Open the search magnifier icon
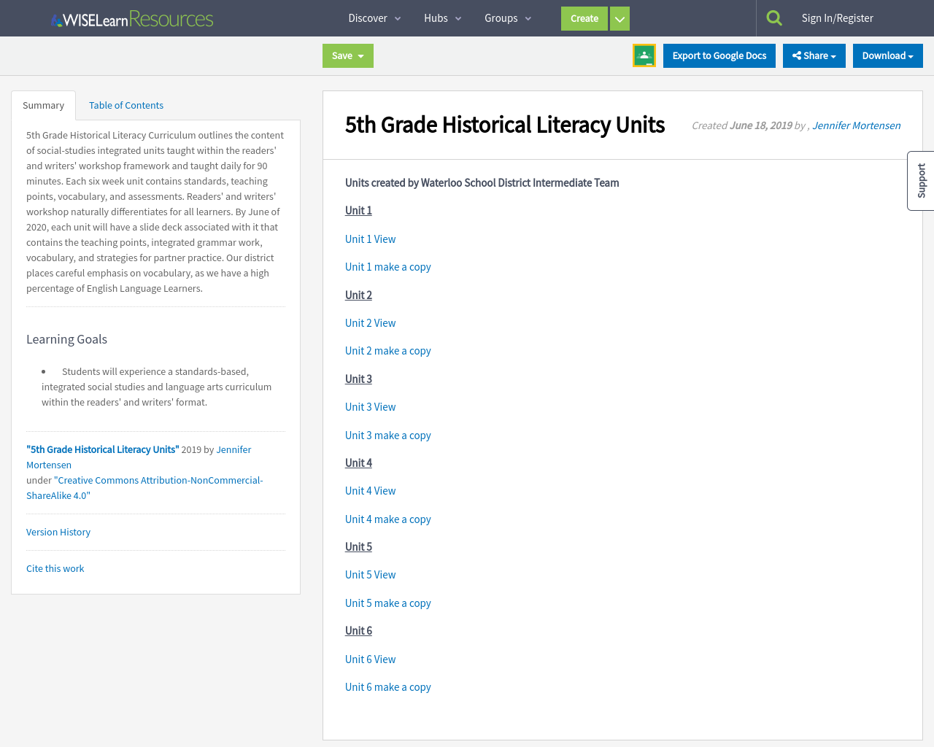The height and width of the screenshot is (747, 934). point(775,17)
